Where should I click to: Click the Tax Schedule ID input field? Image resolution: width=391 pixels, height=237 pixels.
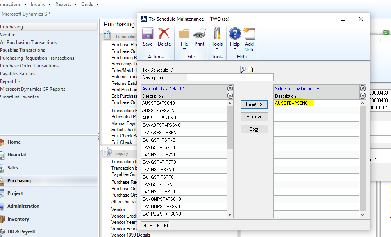[214, 70]
